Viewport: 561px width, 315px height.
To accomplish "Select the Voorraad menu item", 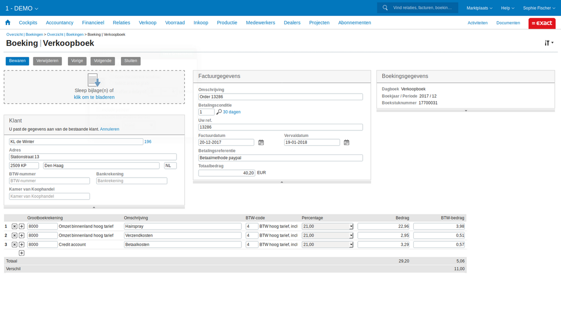I will pyautogui.click(x=175, y=22).
